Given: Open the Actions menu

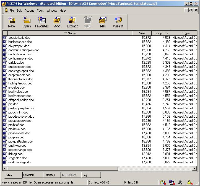Looking at the screenshot, I should 29,11.
